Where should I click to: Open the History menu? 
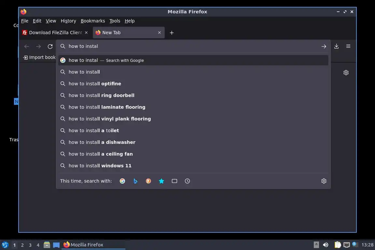coord(68,21)
